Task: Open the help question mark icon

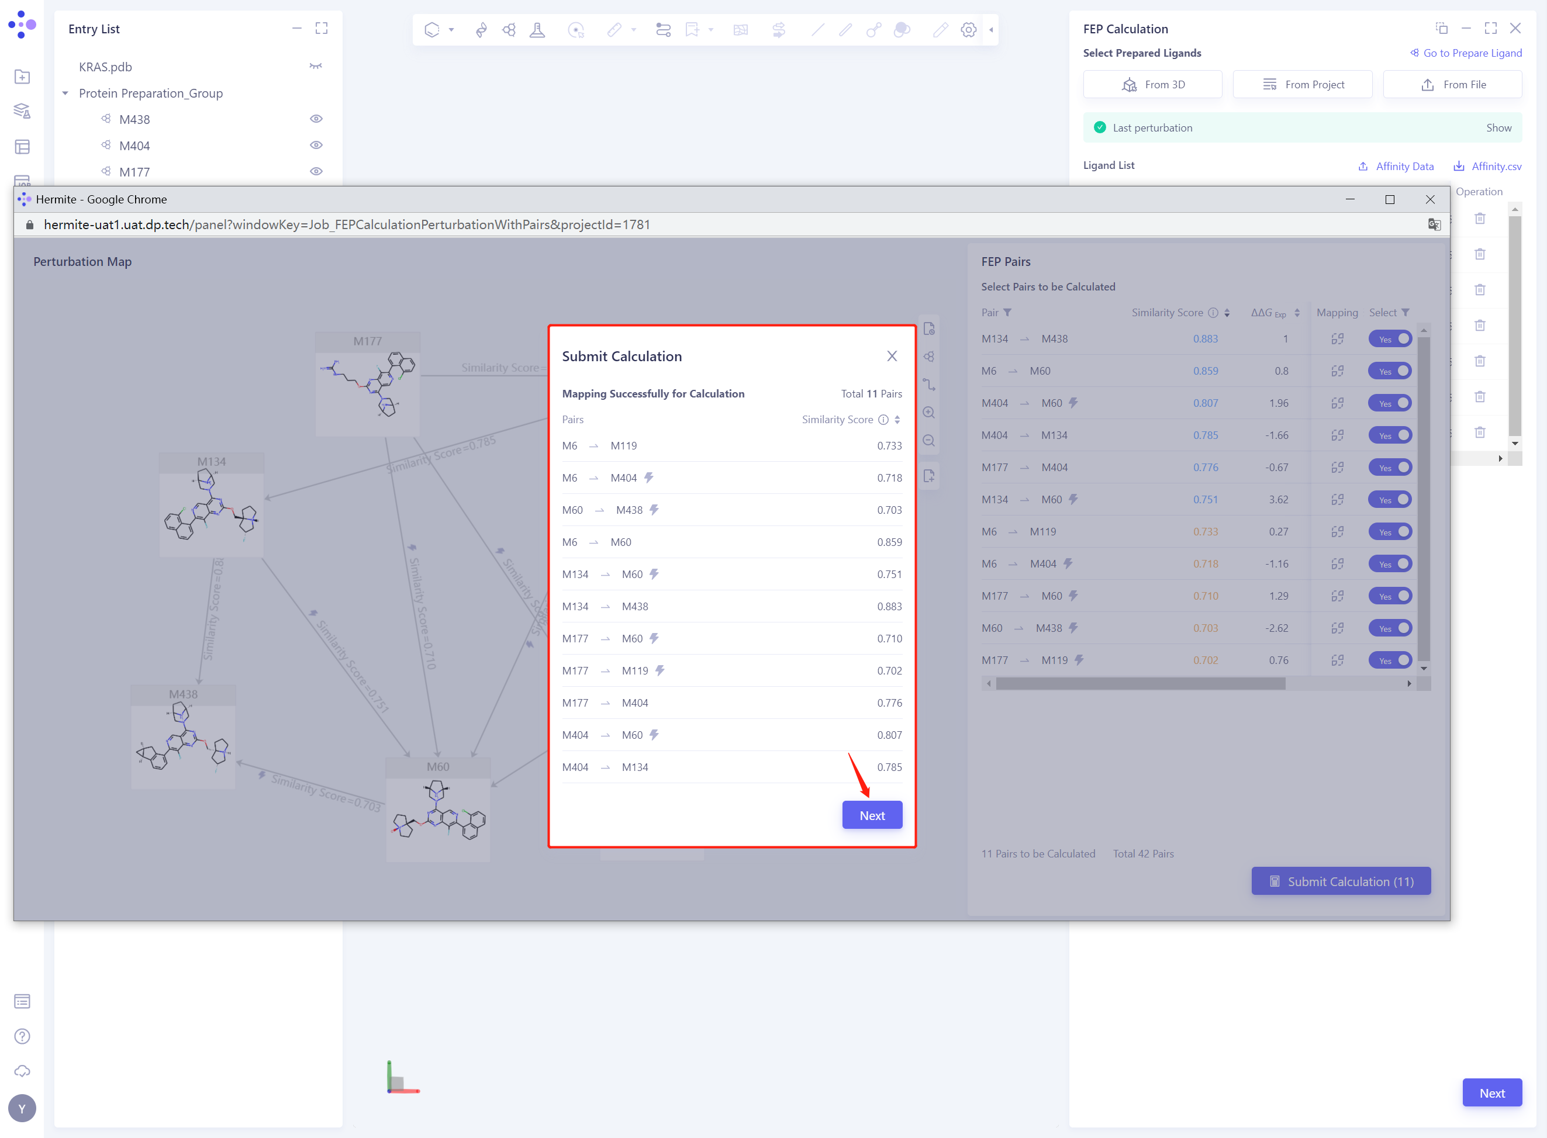Action: 22,1036
